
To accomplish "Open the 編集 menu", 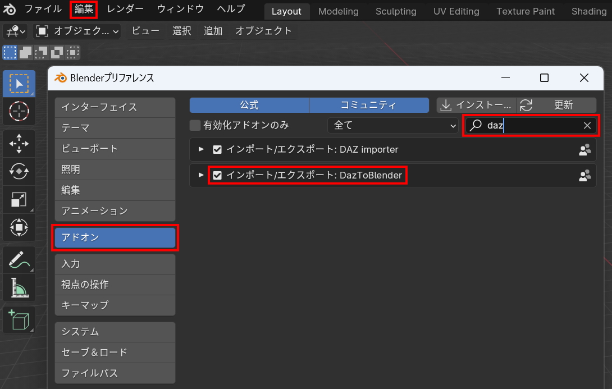I will (84, 8).
